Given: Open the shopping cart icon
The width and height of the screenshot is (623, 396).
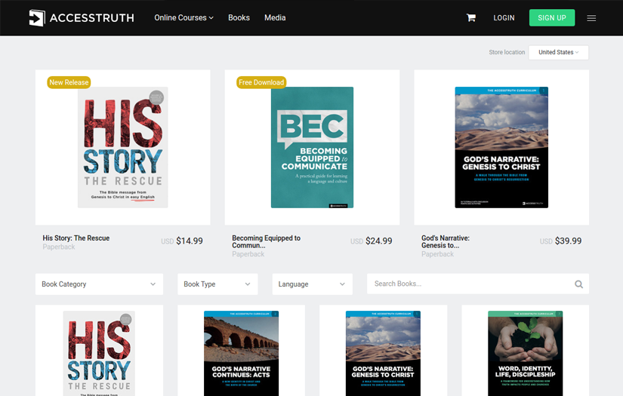Looking at the screenshot, I should point(470,18).
